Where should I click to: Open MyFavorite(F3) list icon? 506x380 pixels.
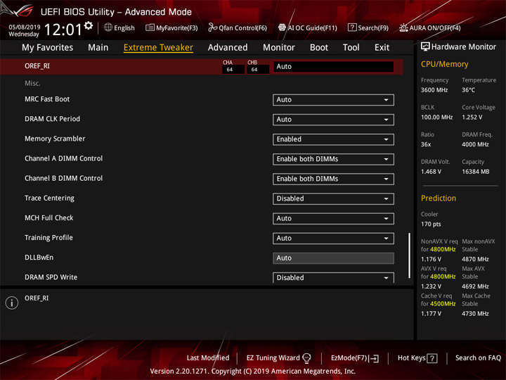[150, 27]
